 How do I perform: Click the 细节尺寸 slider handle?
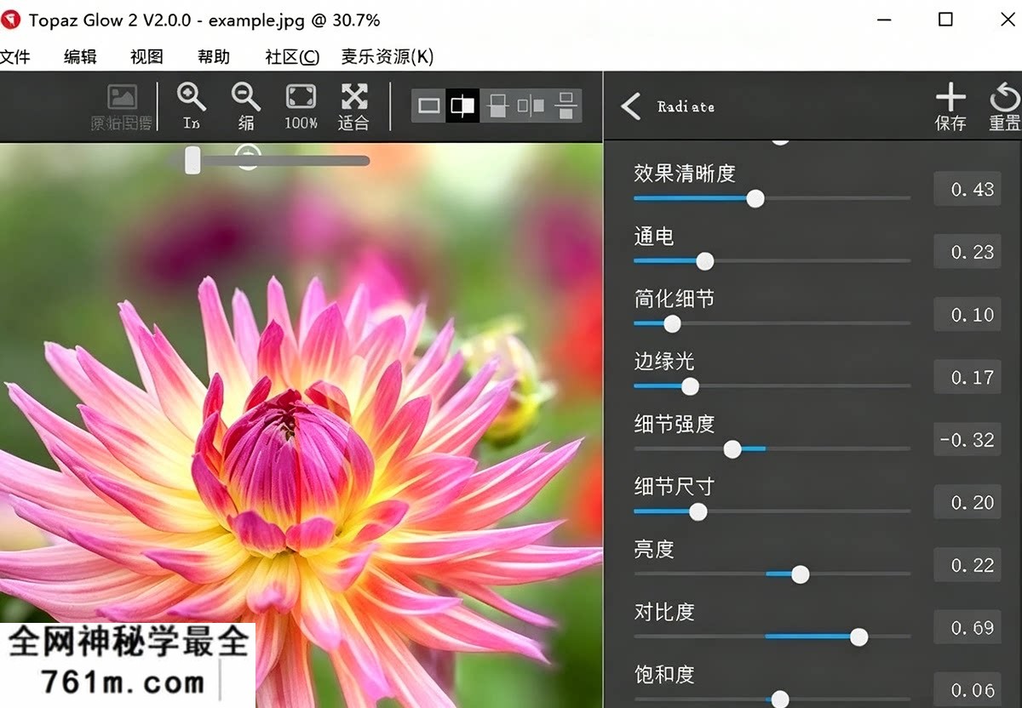click(698, 511)
